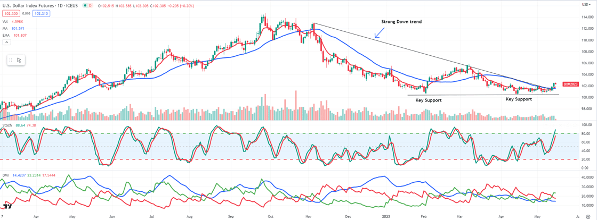597x220 pixels.
Task: Click the 40.0000 DMI axis level
Action: 586,177
